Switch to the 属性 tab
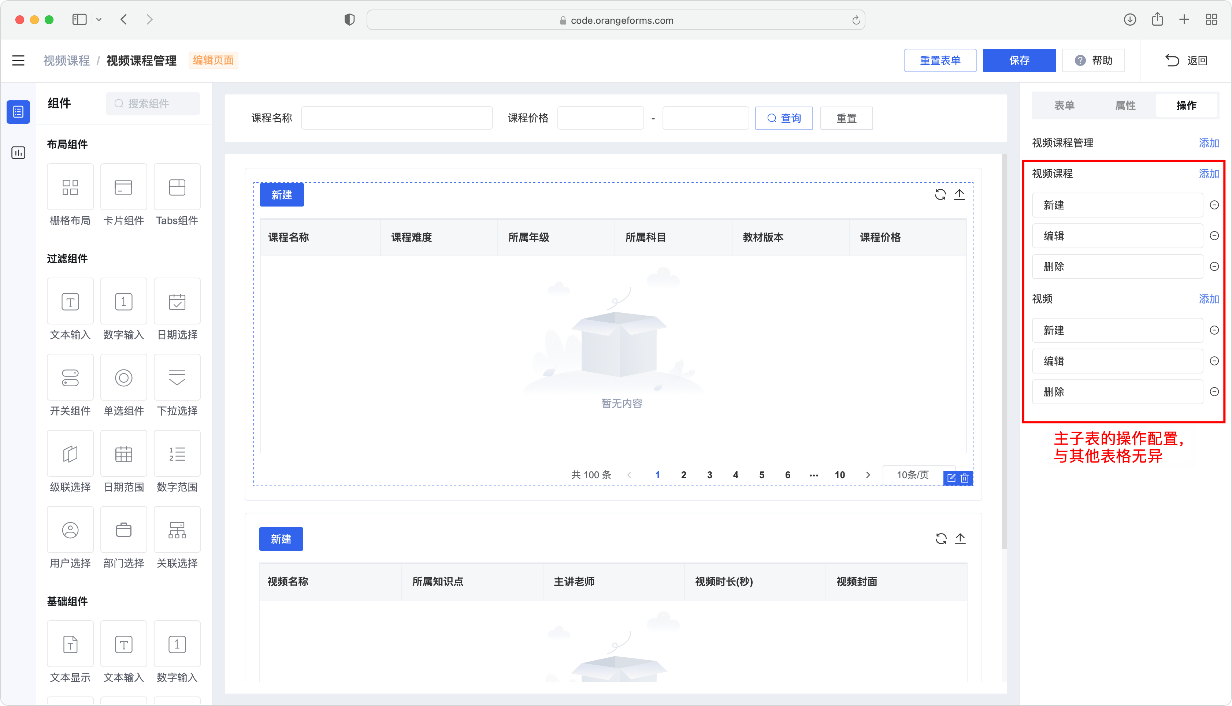The width and height of the screenshot is (1232, 706). [x=1125, y=106]
